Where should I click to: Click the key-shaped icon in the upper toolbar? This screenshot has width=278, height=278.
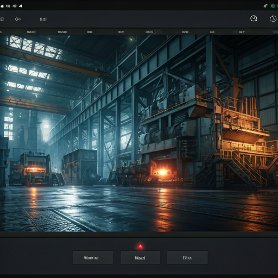click(x=18, y=19)
